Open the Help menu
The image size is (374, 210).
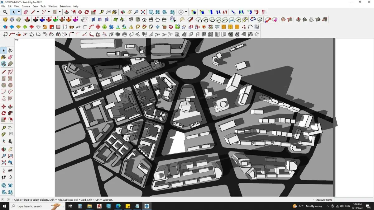pos(76,6)
